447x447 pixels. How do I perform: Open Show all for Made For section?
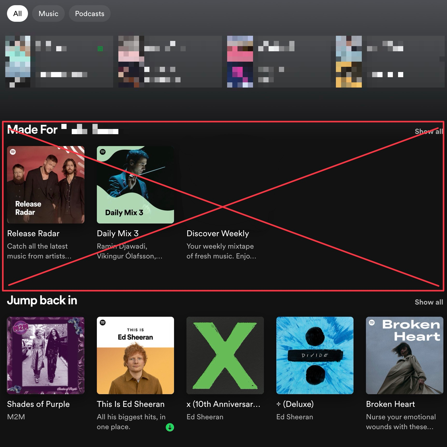click(429, 131)
